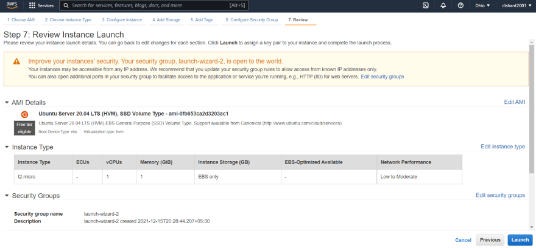The image size is (536, 248).
Task: Click the Instance Type column header
Action: pyautogui.click(x=43, y=162)
